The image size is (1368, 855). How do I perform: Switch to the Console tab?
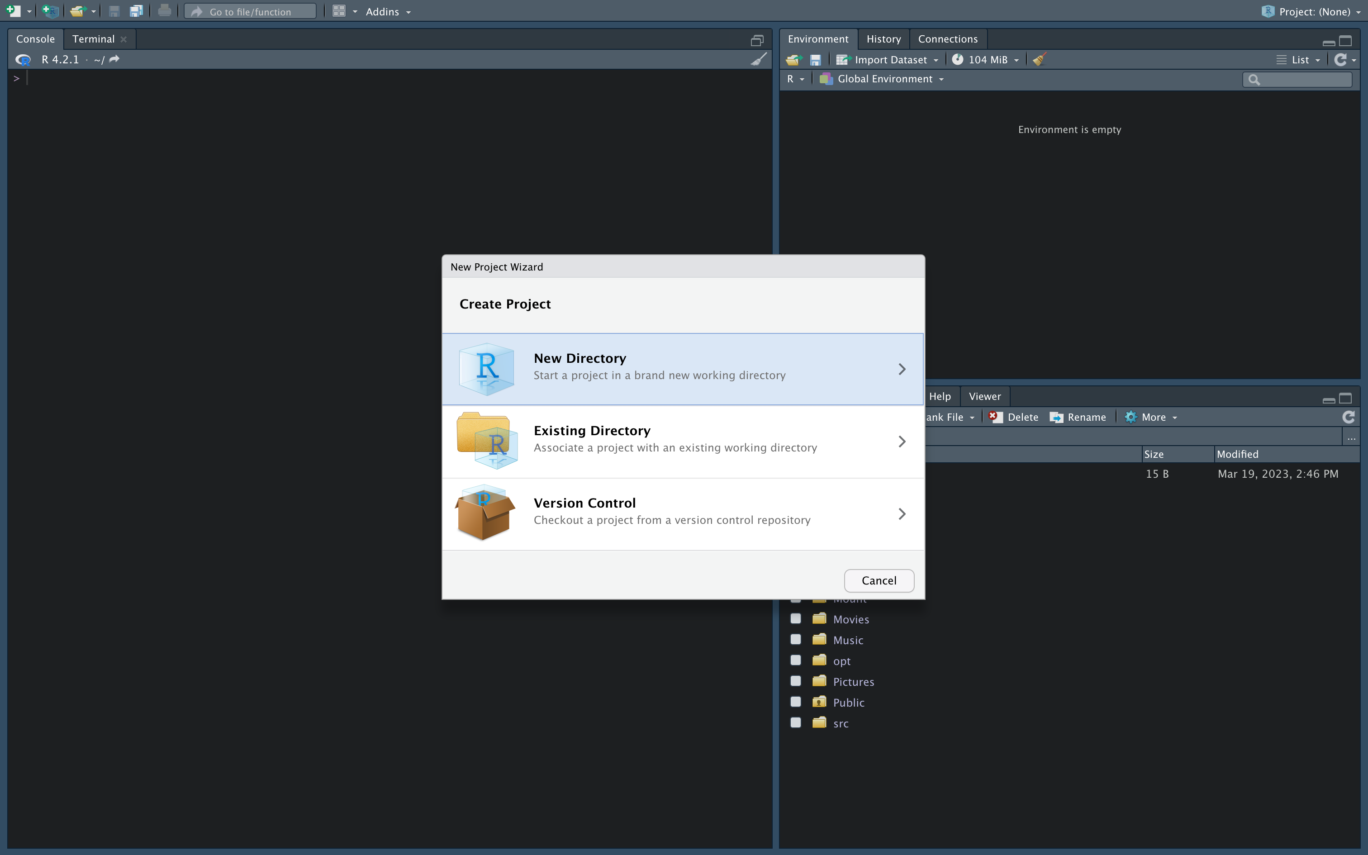(36, 39)
